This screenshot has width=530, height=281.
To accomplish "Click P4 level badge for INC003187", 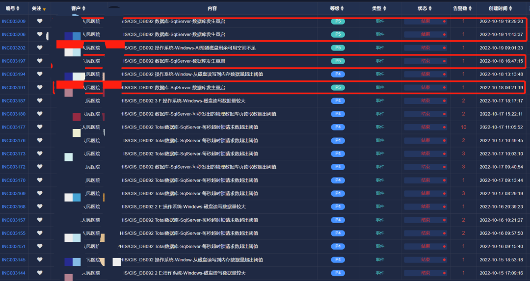I will [338, 101].
